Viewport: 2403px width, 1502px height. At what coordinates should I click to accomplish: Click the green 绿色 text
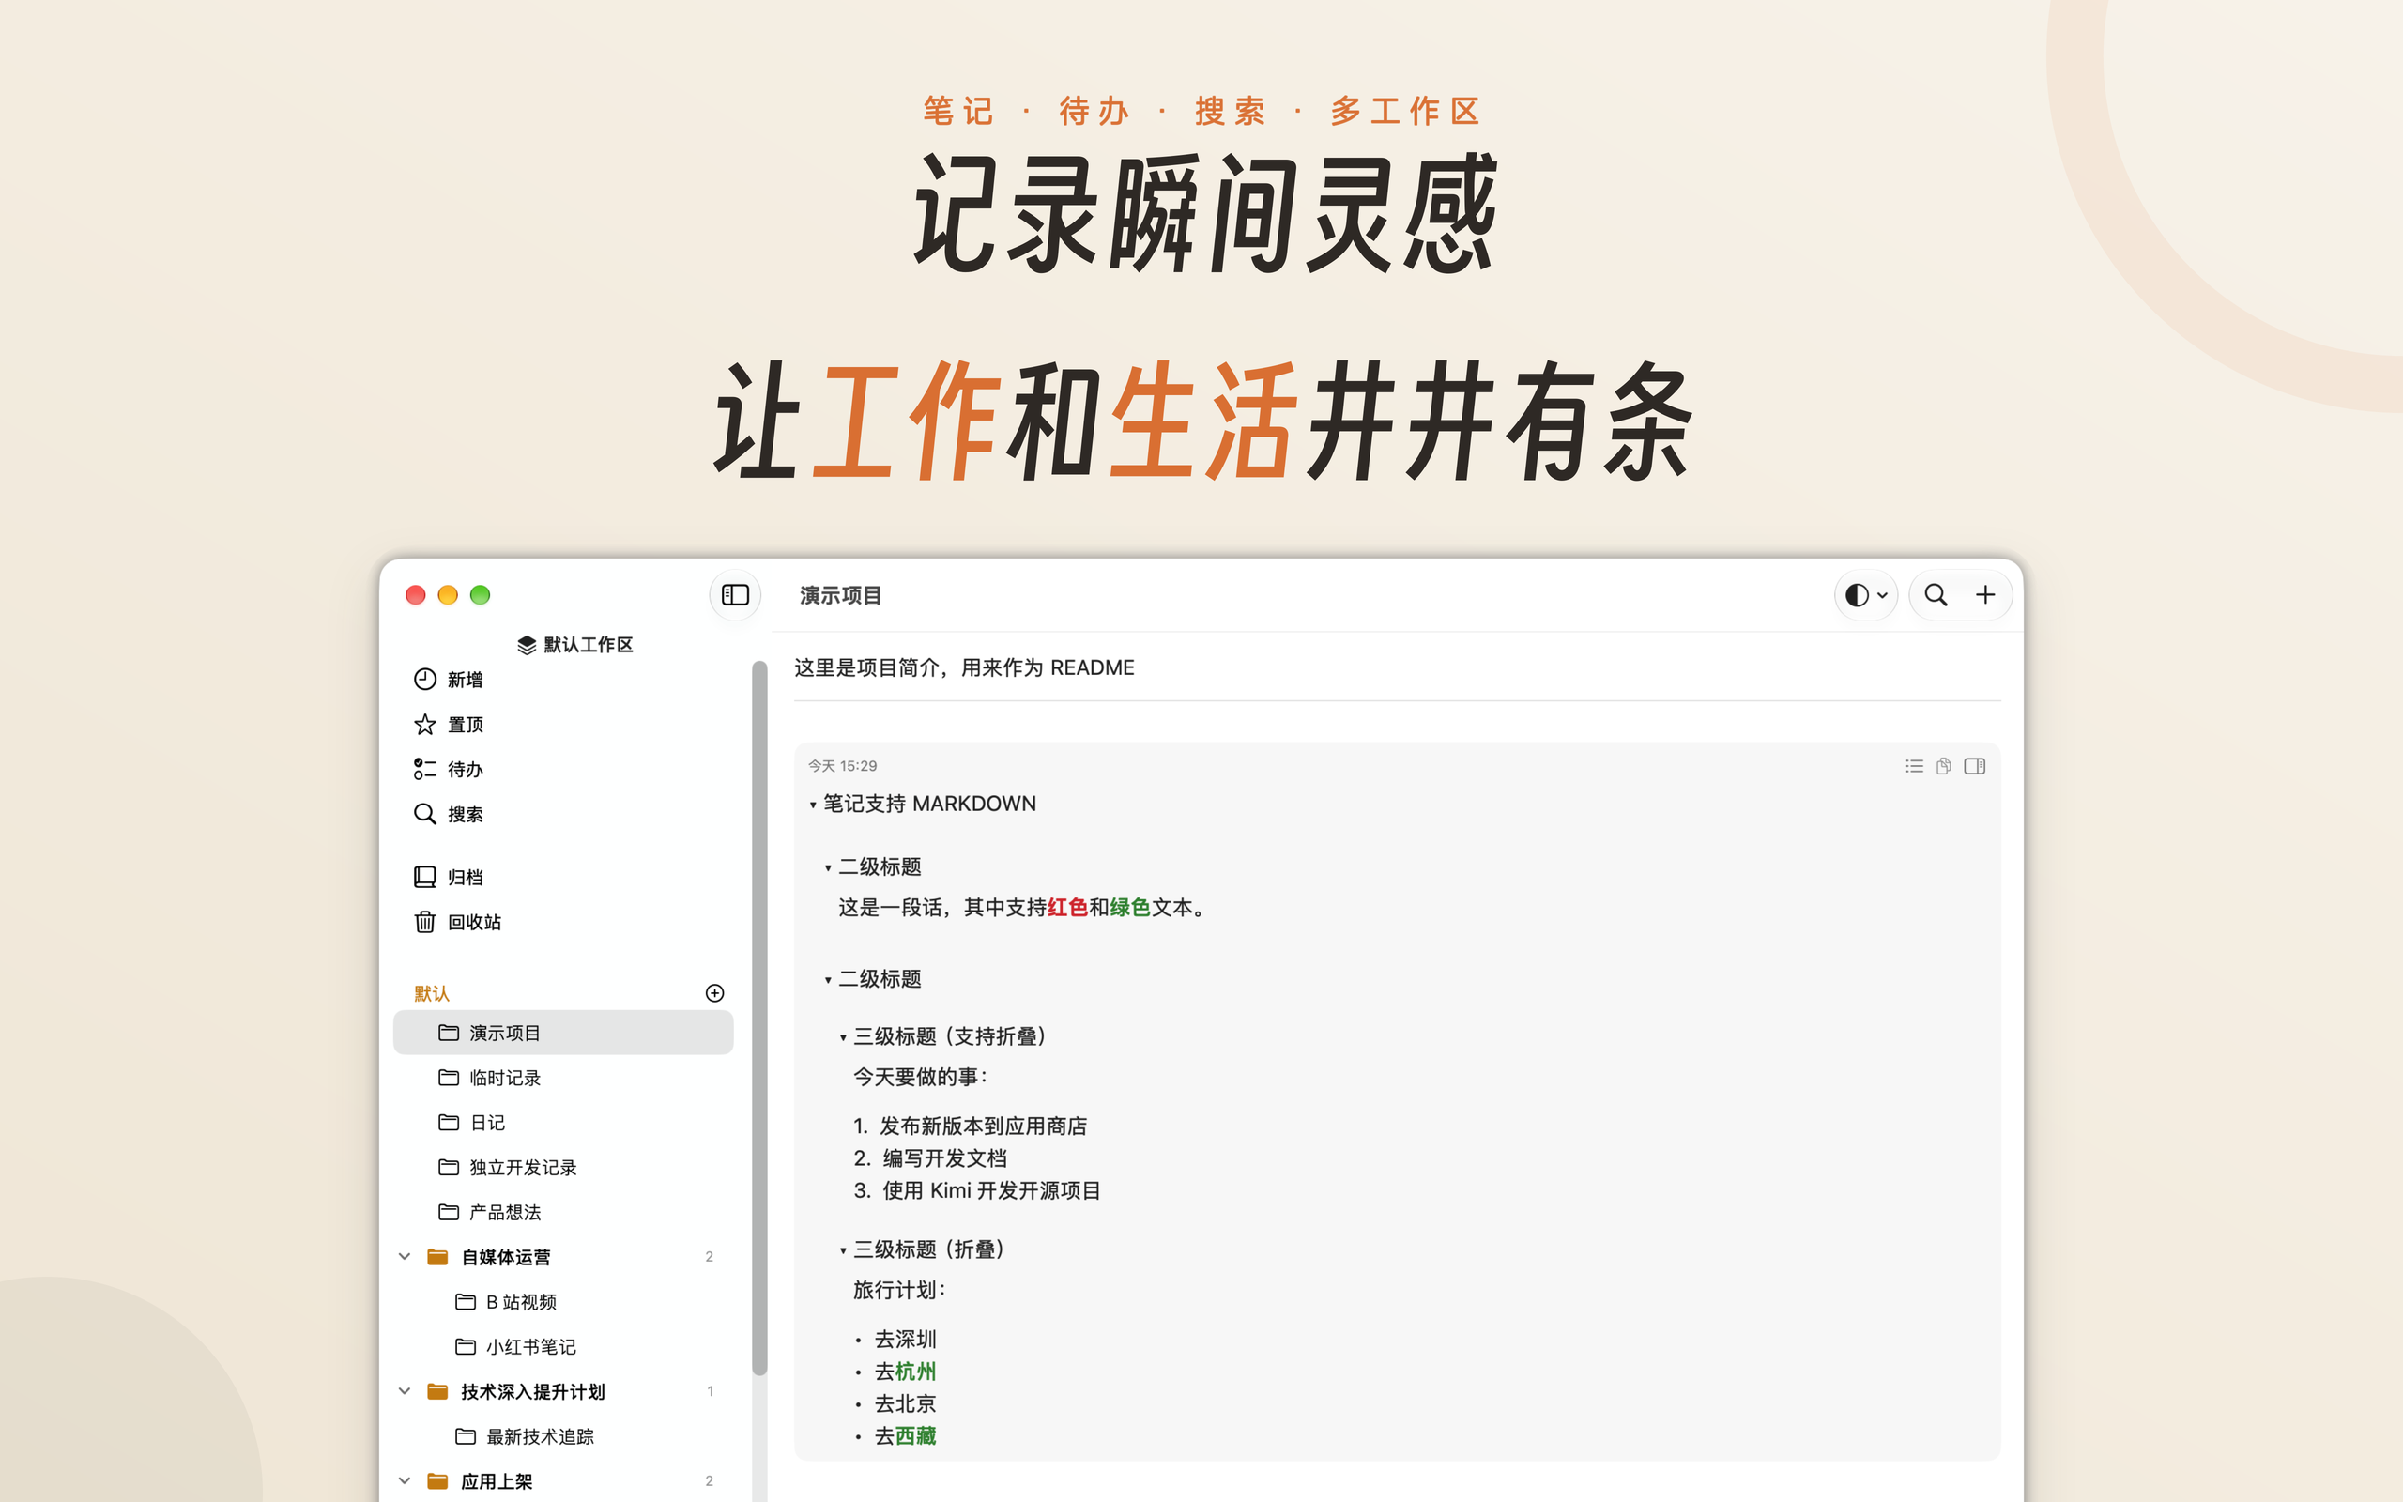[1130, 907]
